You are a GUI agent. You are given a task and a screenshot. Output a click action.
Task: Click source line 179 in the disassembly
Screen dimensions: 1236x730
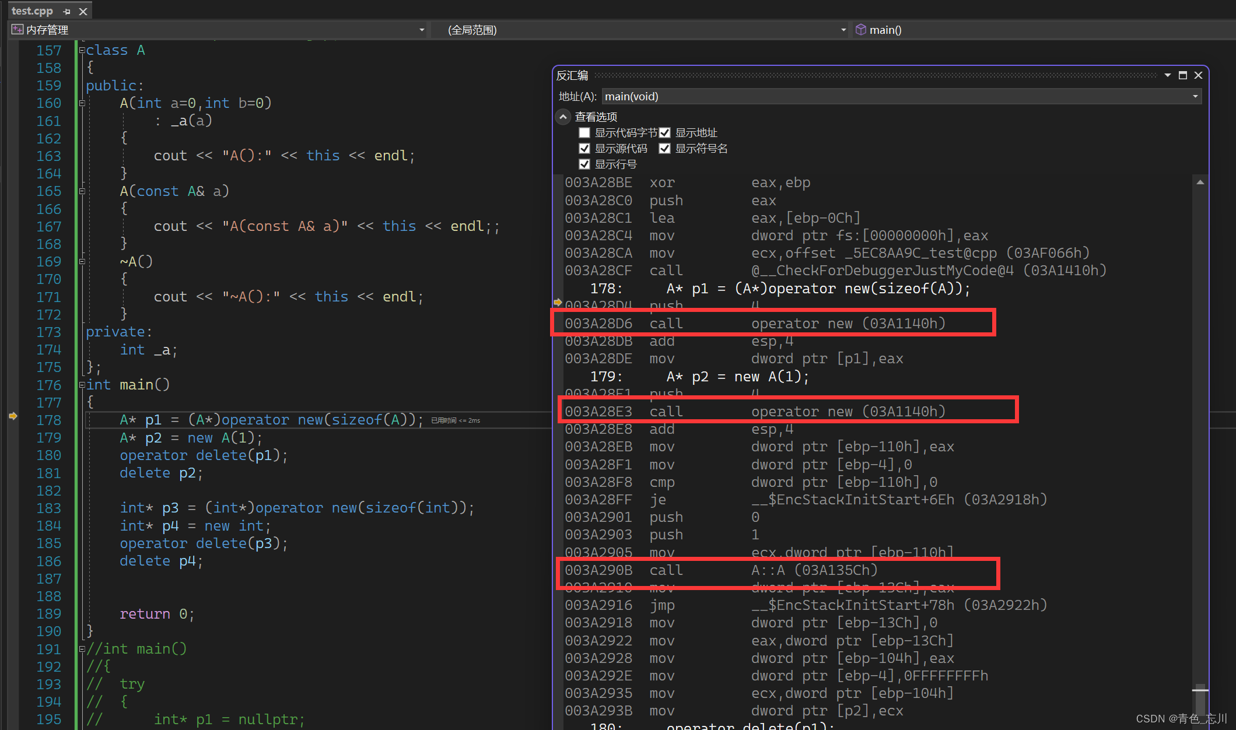(700, 377)
